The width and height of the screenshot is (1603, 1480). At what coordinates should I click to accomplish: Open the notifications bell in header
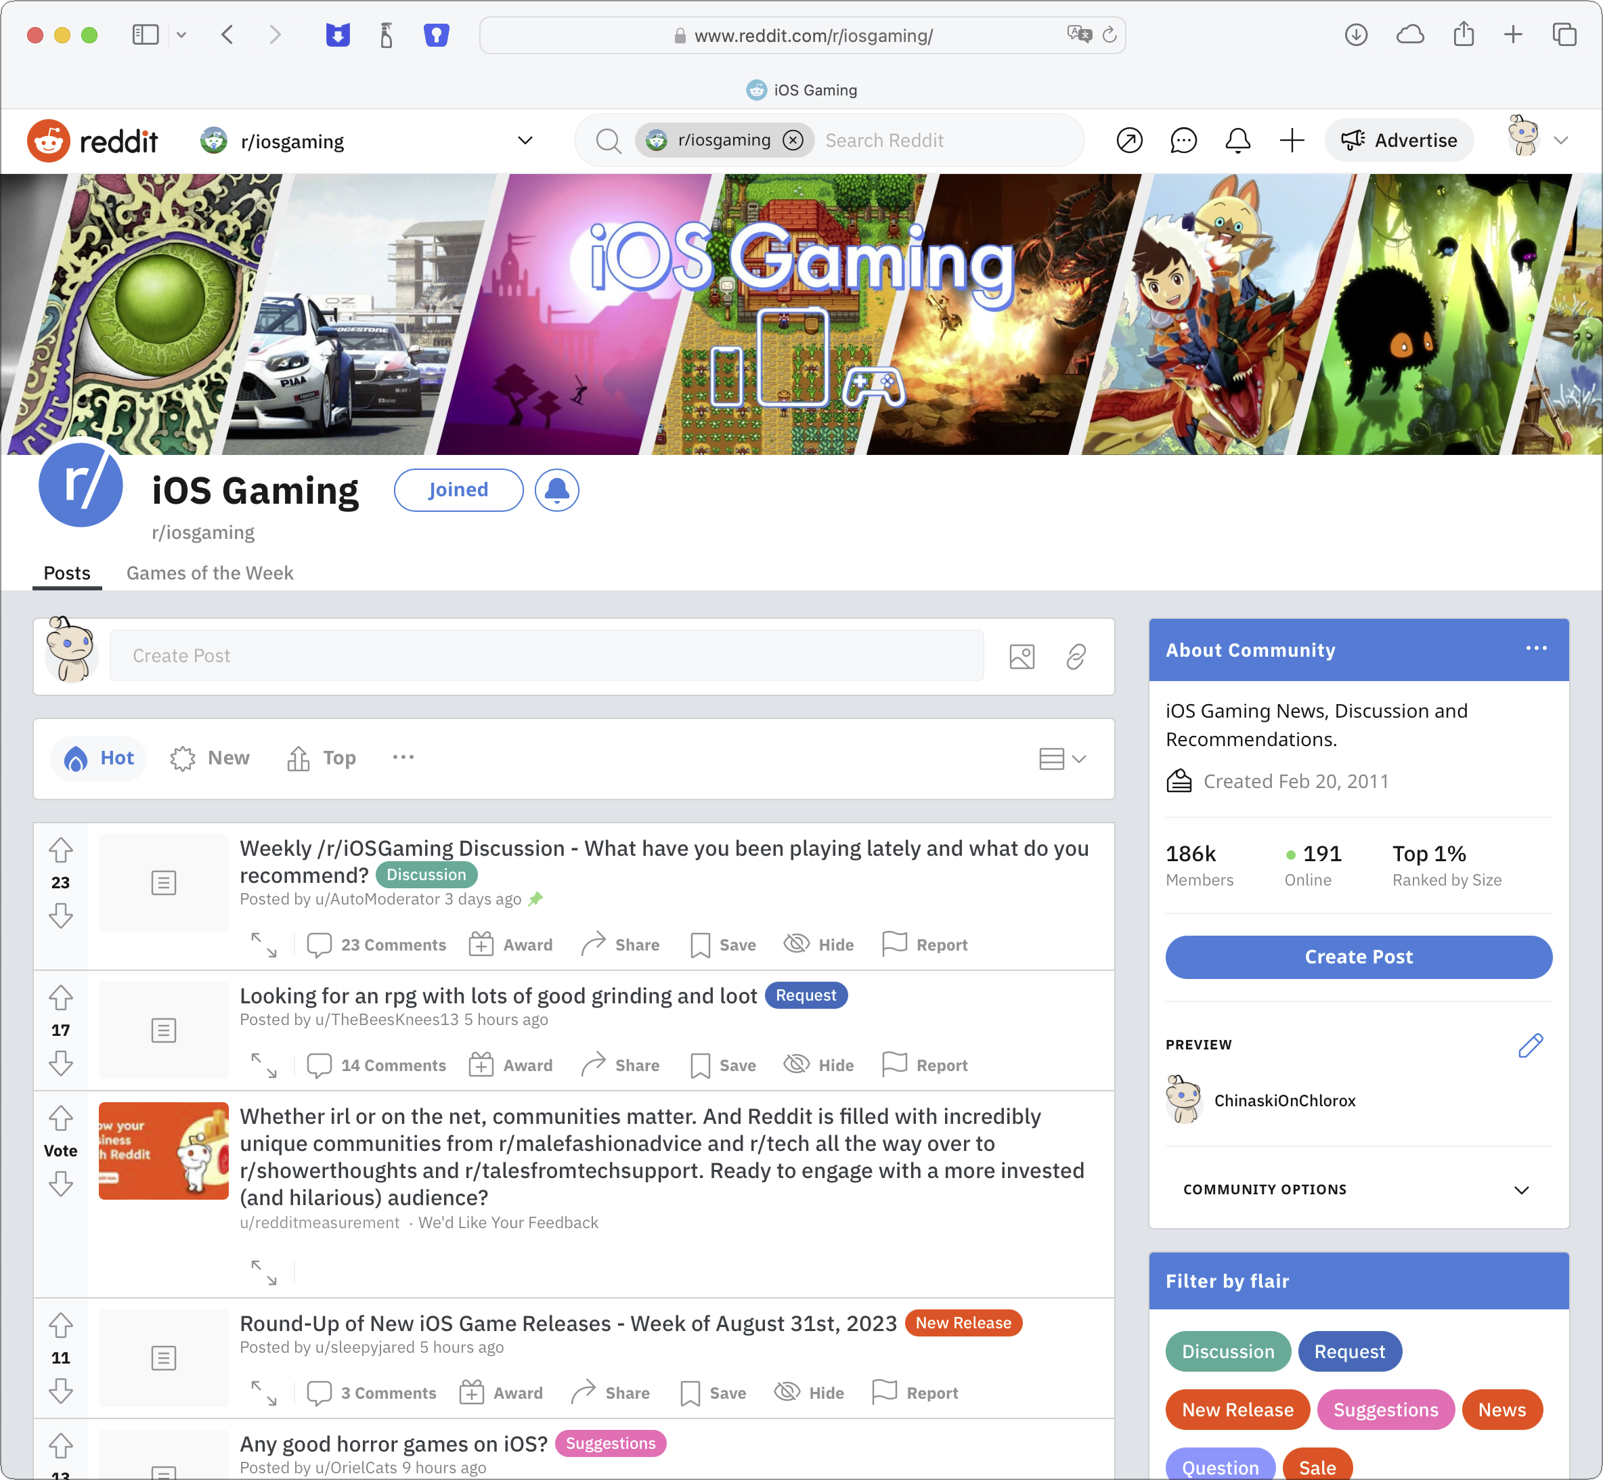tap(1237, 141)
